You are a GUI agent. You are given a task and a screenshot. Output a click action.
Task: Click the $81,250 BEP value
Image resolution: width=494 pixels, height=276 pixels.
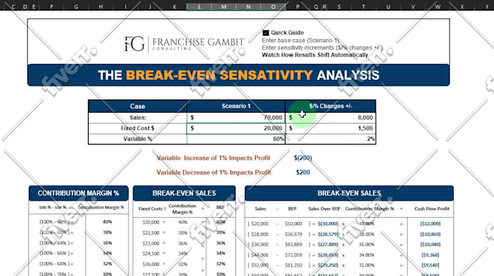click(293, 265)
